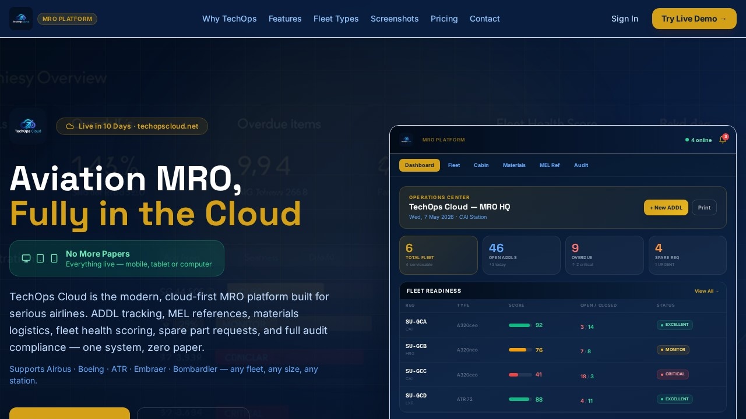Click Try Live Demo button

coord(694,19)
